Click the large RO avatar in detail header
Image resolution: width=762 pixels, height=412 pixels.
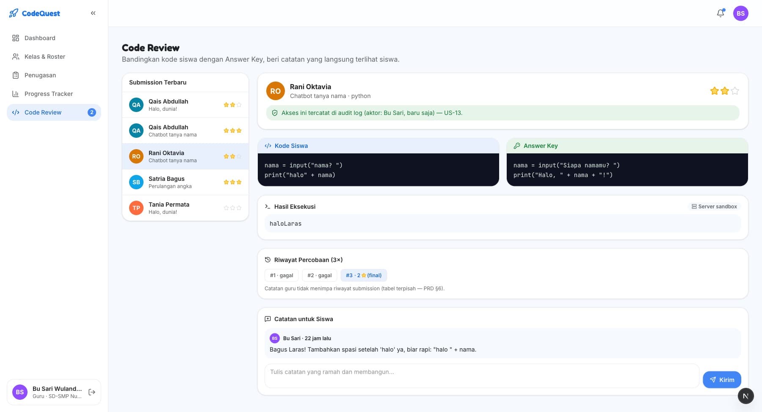pyautogui.click(x=276, y=91)
